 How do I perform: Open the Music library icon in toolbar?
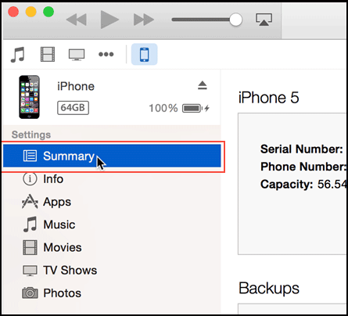[x=18, y=55]
